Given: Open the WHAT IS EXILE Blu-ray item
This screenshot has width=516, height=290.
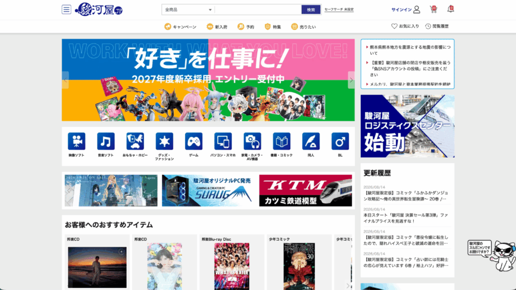Looking at the screenshot, I should point(232,267).
